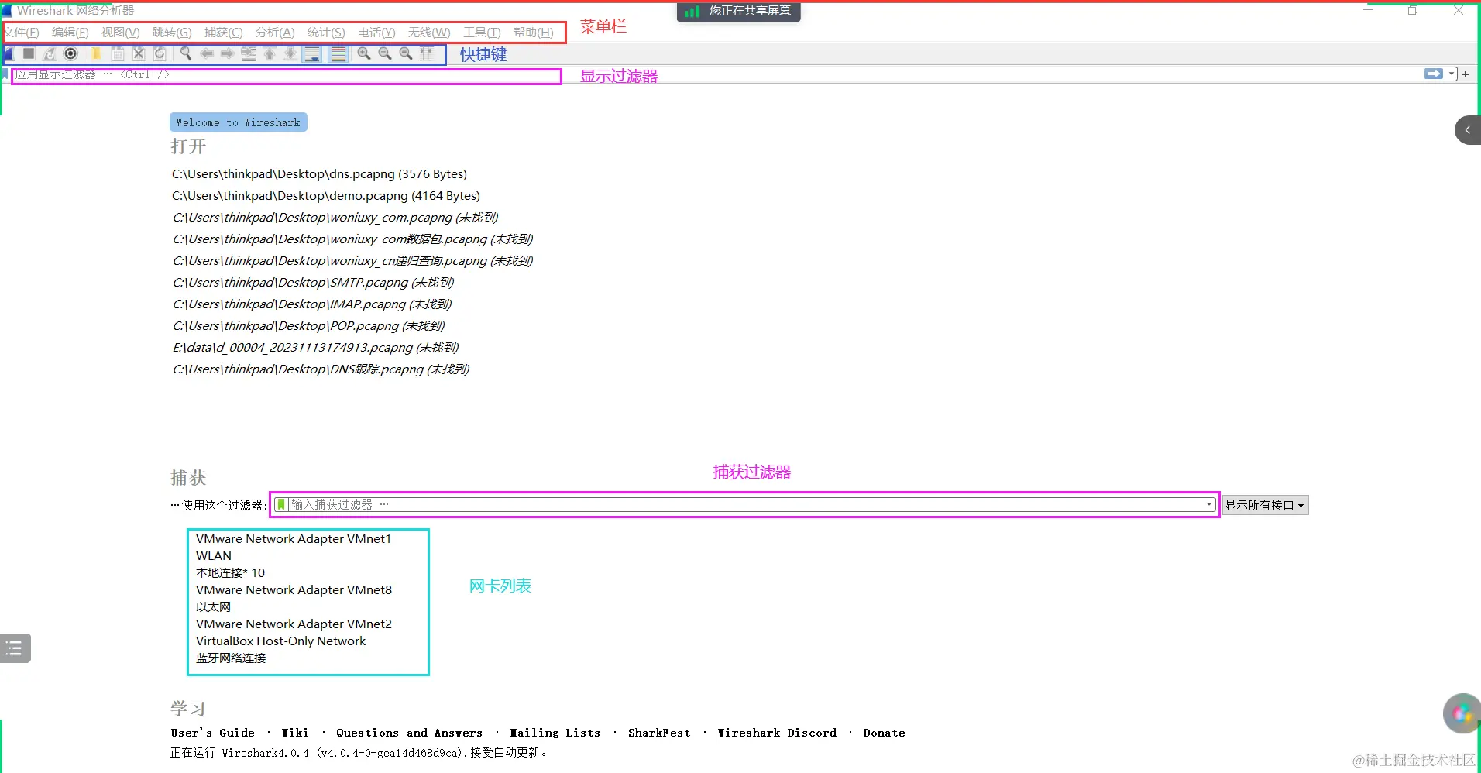Find a packet with the magnifier icon
The width and height of the screenshot is (1481, 773).
click(186, 53)
